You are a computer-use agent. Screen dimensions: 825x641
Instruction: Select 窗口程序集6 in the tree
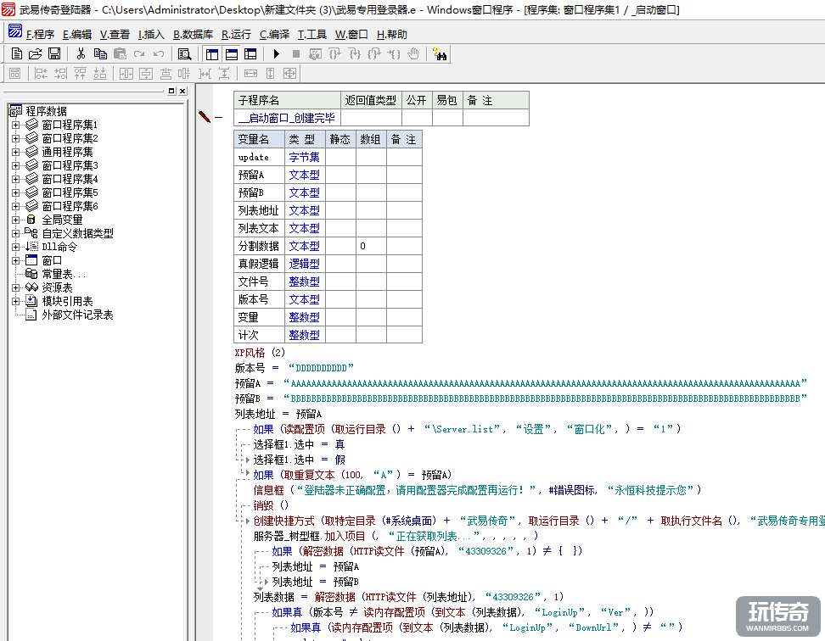pyautogui.click(x=70, y=207)
